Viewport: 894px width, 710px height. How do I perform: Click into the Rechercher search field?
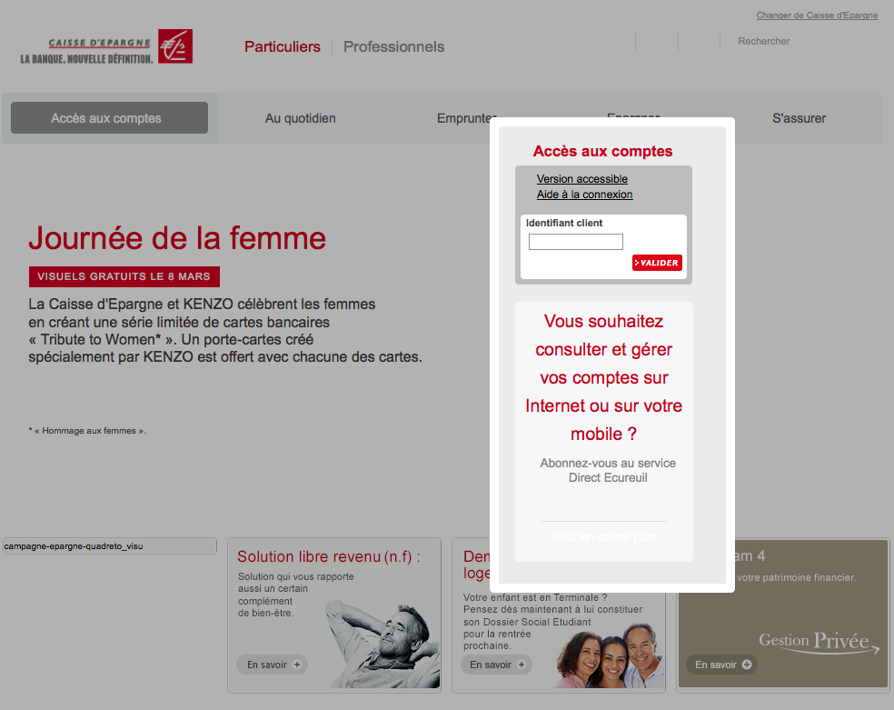pos(763,41)
